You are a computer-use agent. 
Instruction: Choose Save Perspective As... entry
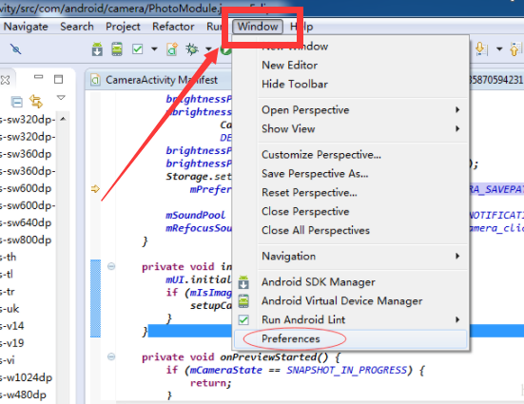click(351, 174)
